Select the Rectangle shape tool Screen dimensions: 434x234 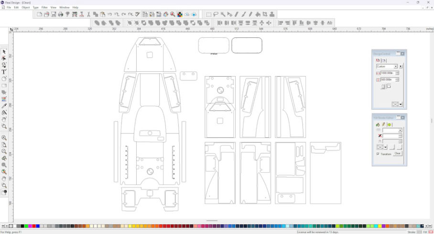point(4,86)
